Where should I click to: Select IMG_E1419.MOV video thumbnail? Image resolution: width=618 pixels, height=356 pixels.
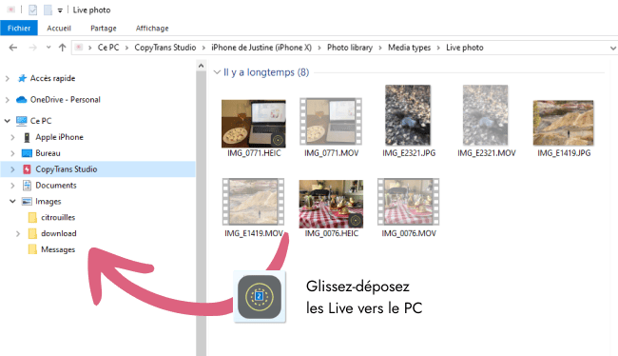click(x=253, y=202)
